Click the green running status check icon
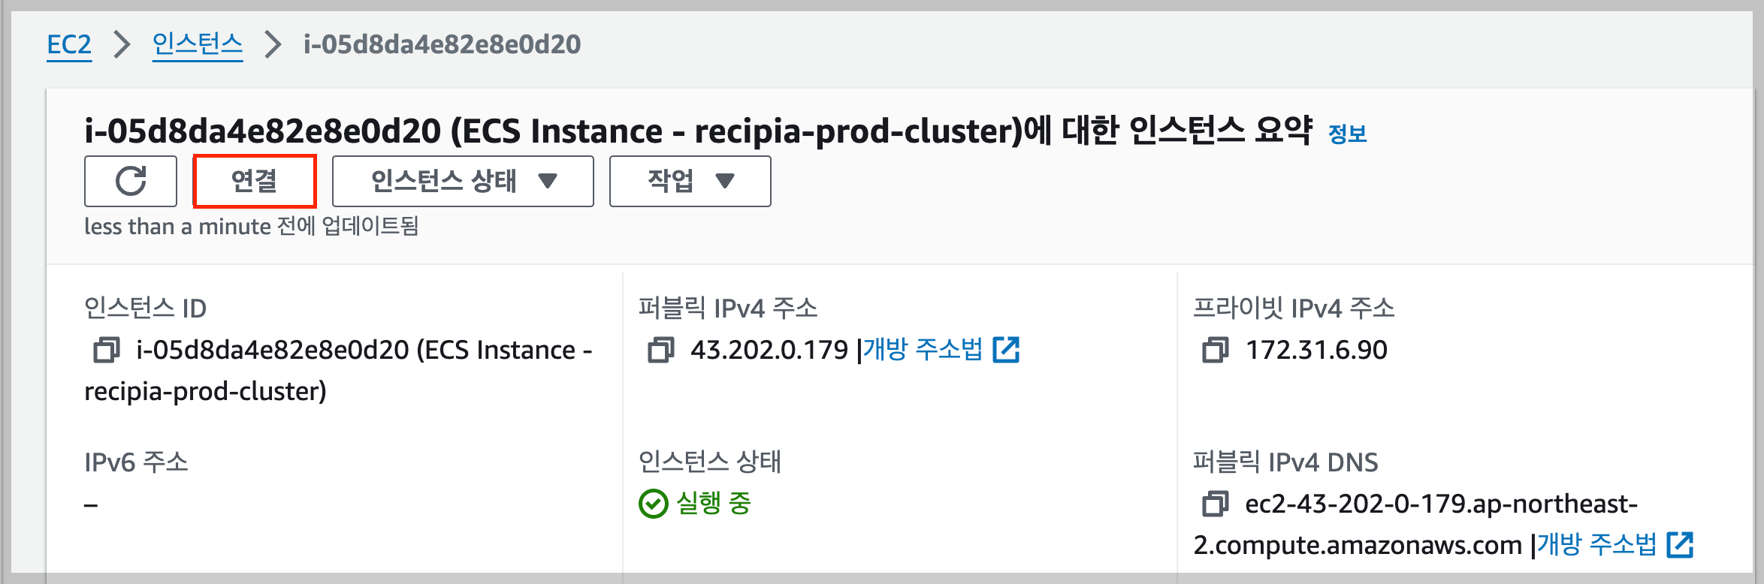Screen dimensions: 1764x584 pos(653,504)
